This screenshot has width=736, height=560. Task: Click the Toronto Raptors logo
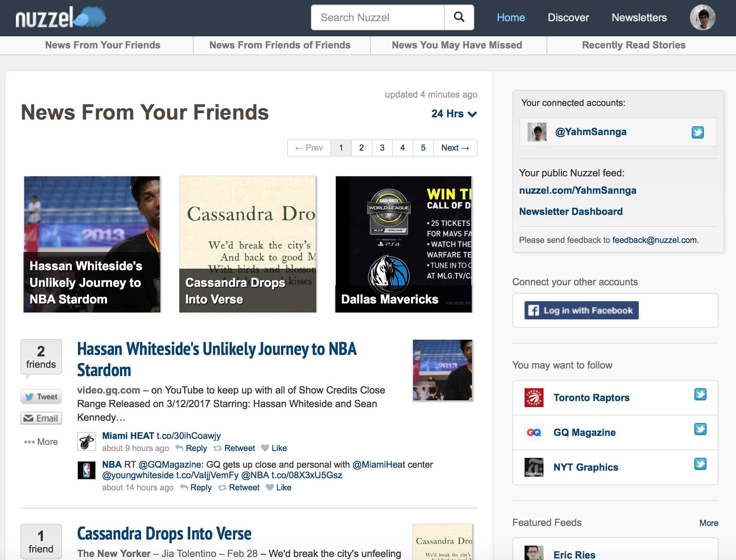tap(534, 398)
